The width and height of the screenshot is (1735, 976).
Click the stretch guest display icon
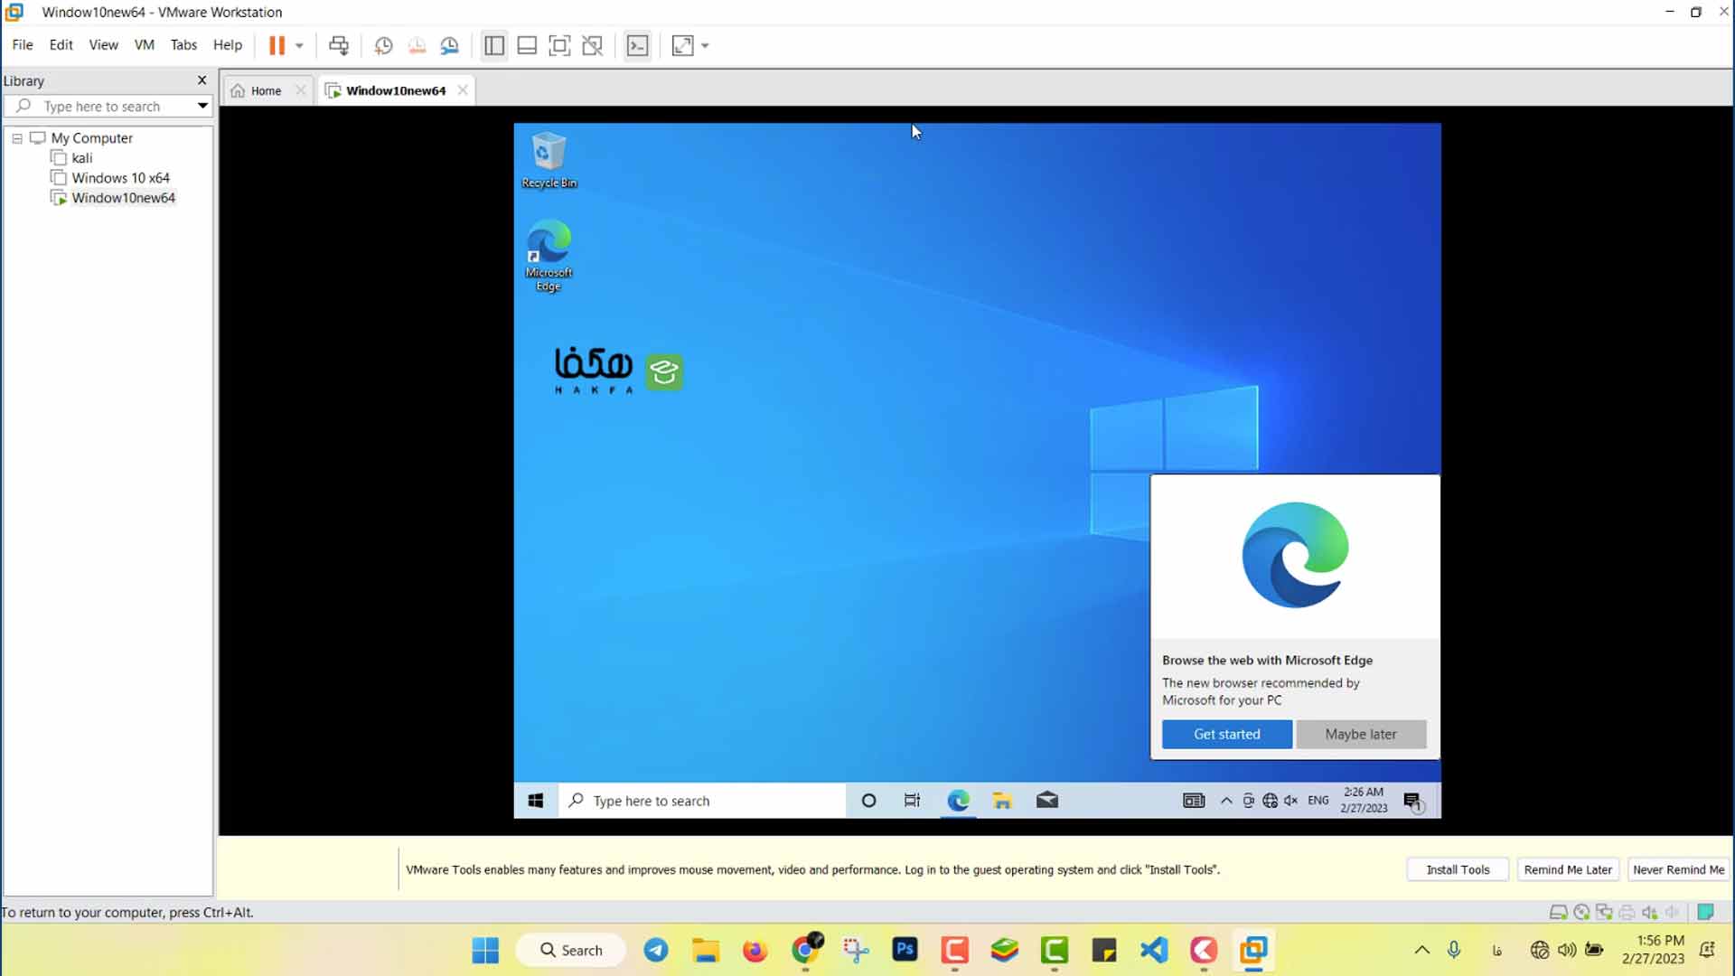[x=683, y=45]
